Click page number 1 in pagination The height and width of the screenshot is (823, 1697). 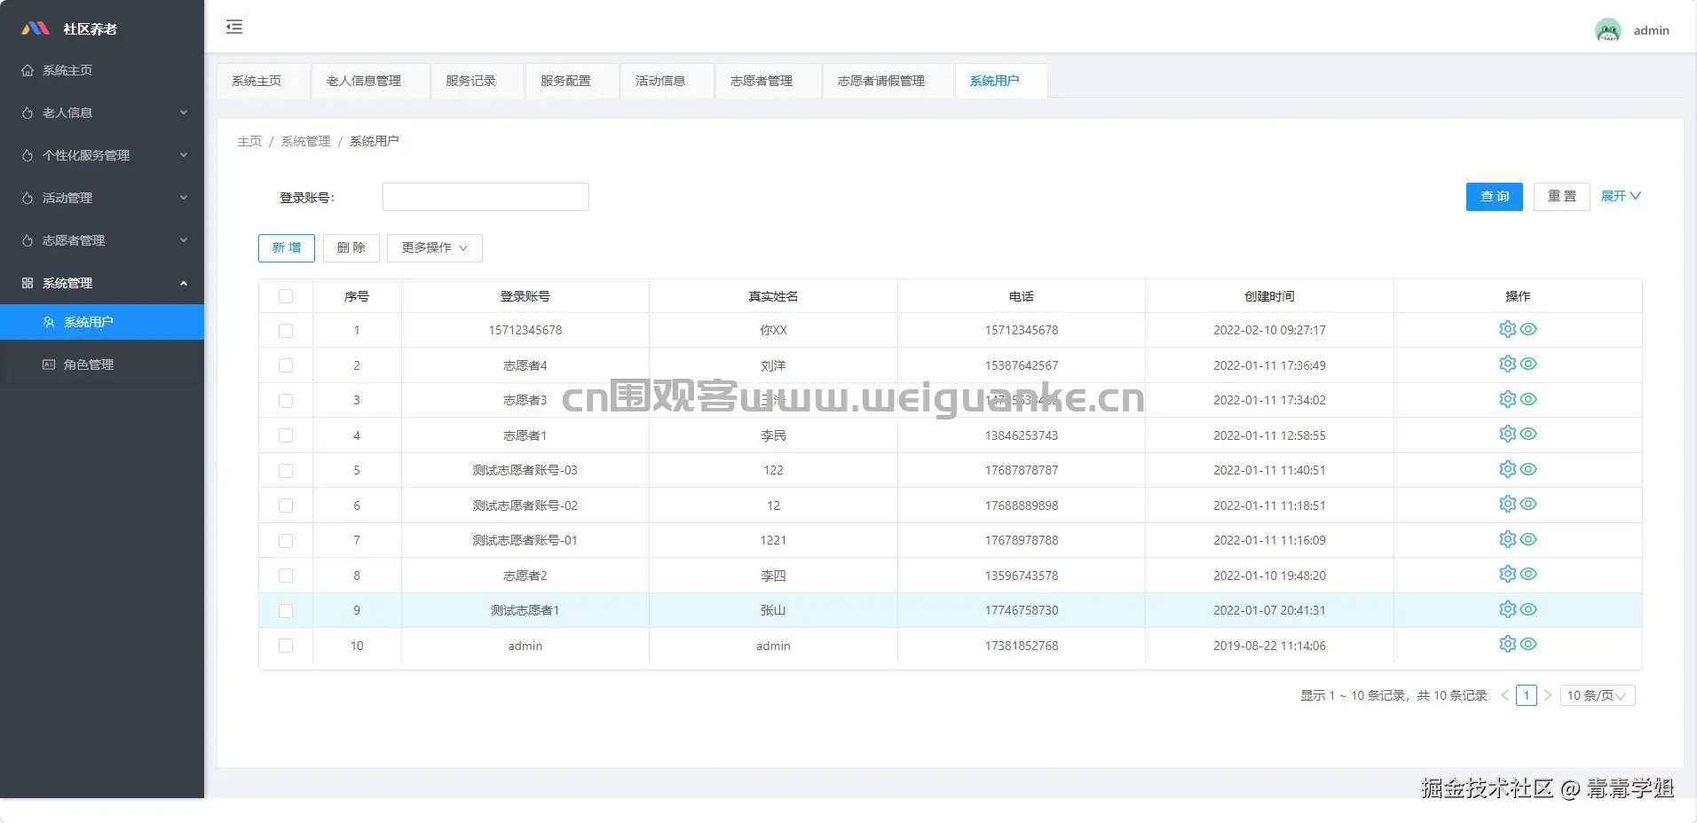click(x=1527, y=695)
